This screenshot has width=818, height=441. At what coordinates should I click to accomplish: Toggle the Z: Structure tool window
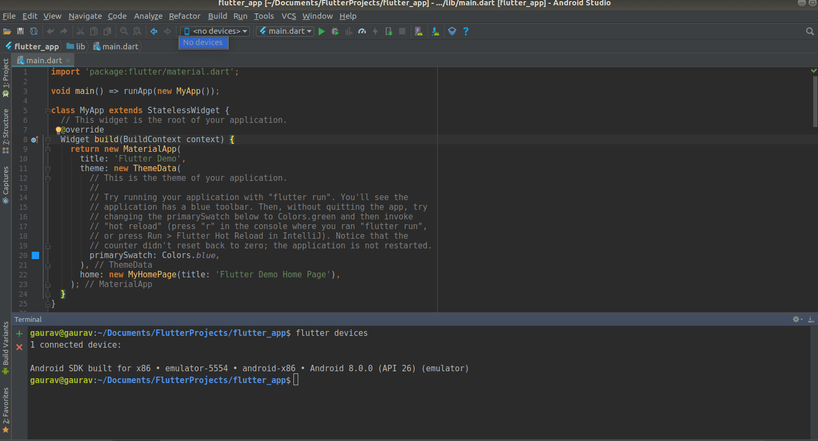[6, 131]
